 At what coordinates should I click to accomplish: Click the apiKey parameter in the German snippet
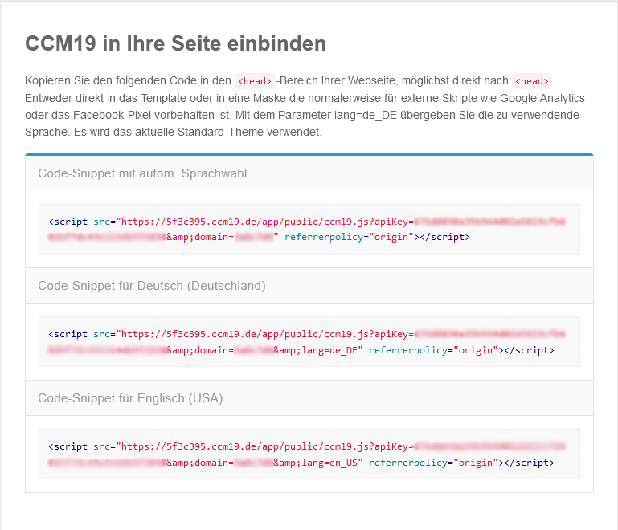(394, 334)
